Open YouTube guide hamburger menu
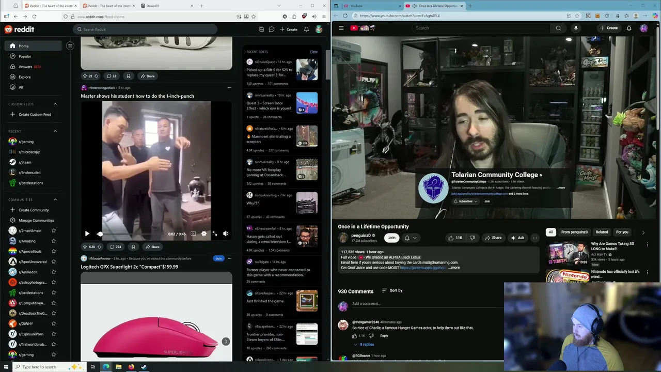Screen dimensions: 661x372 pyautogui.click(x=341, y=28)
